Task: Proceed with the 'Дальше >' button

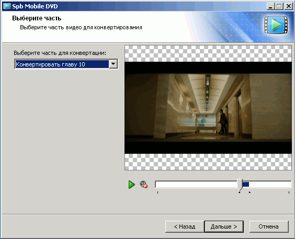Action: 224,226
